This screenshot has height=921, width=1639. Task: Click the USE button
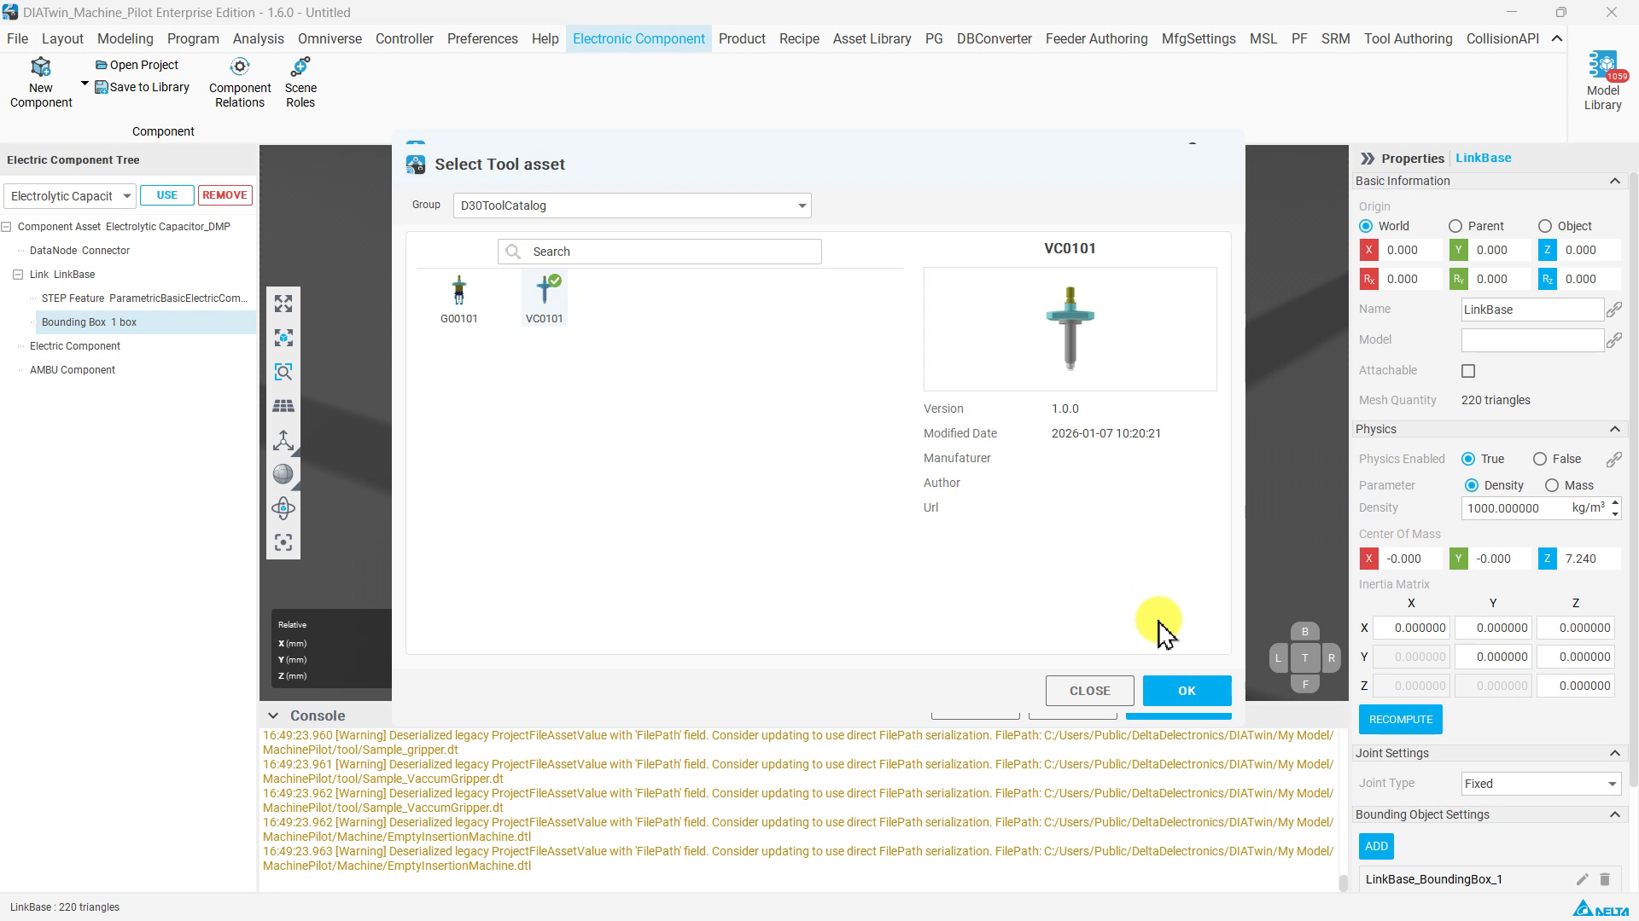click(167, 195)
